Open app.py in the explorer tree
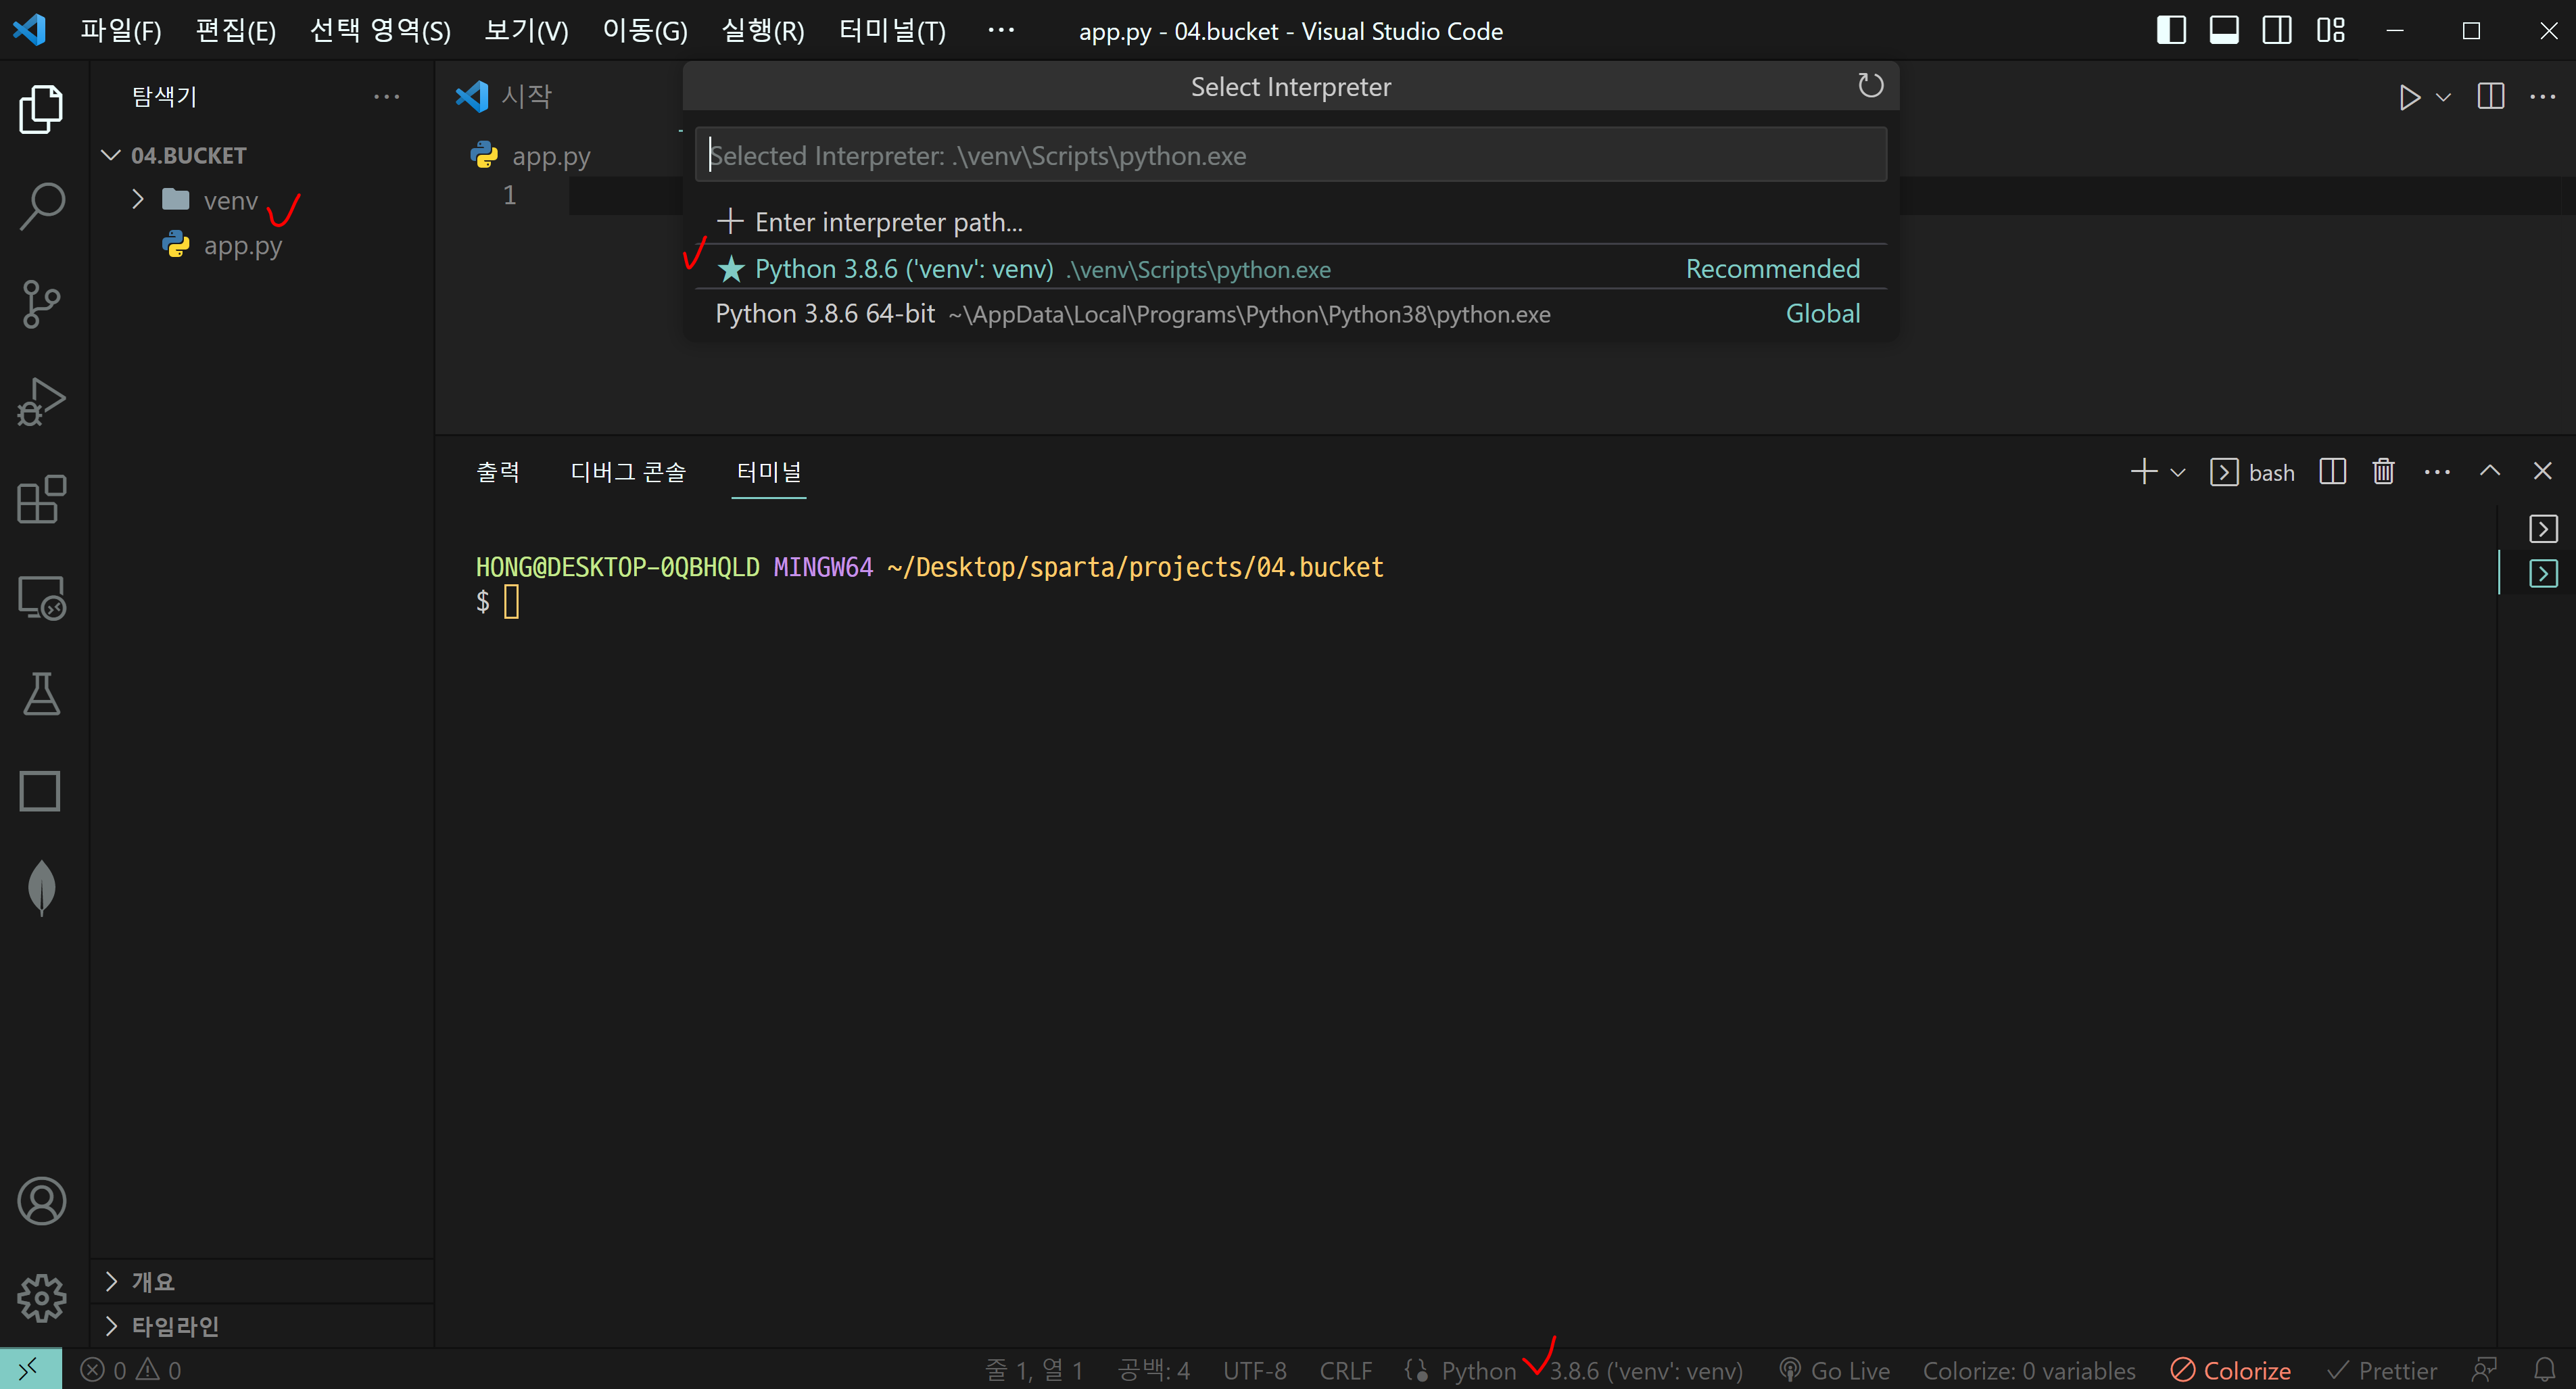2576x1389 pixels. pyautogui.click(x=242, y=245)
